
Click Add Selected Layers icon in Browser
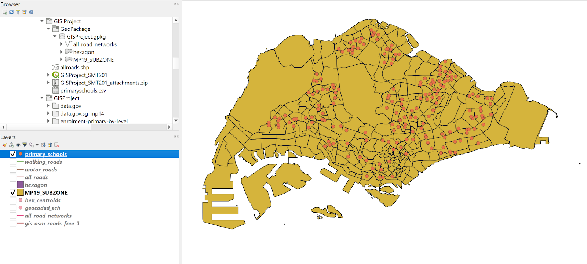coord(4,12)
